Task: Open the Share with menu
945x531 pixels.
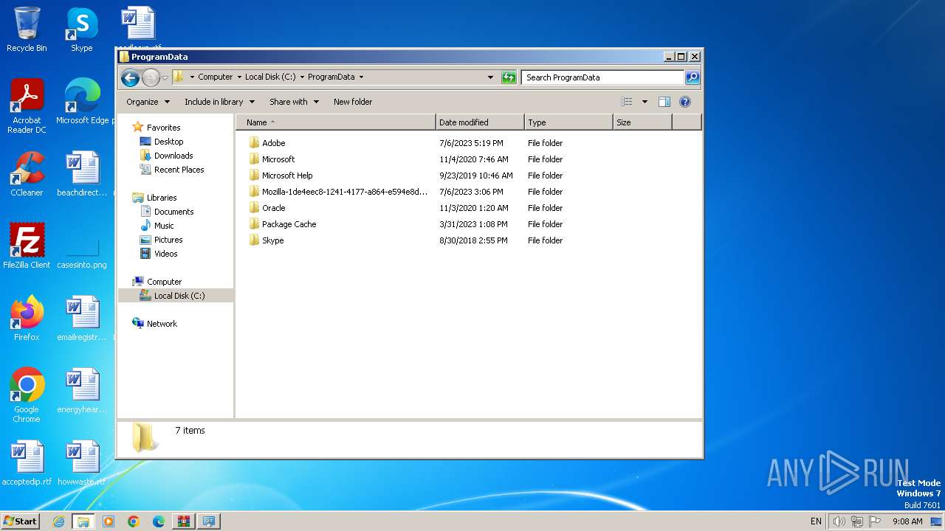Action: 294,102
